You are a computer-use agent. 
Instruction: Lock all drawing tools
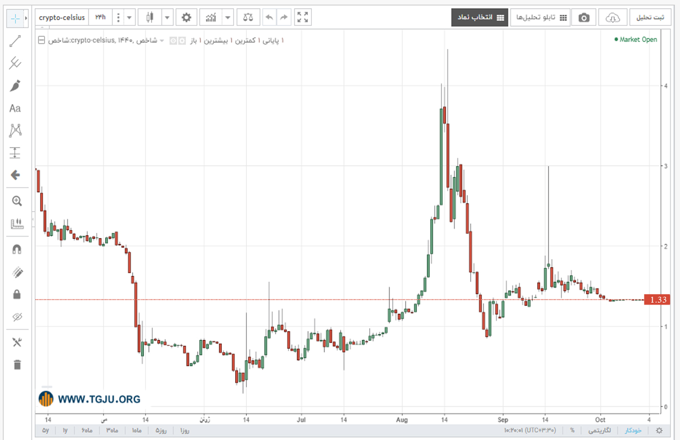pos(17,294)
